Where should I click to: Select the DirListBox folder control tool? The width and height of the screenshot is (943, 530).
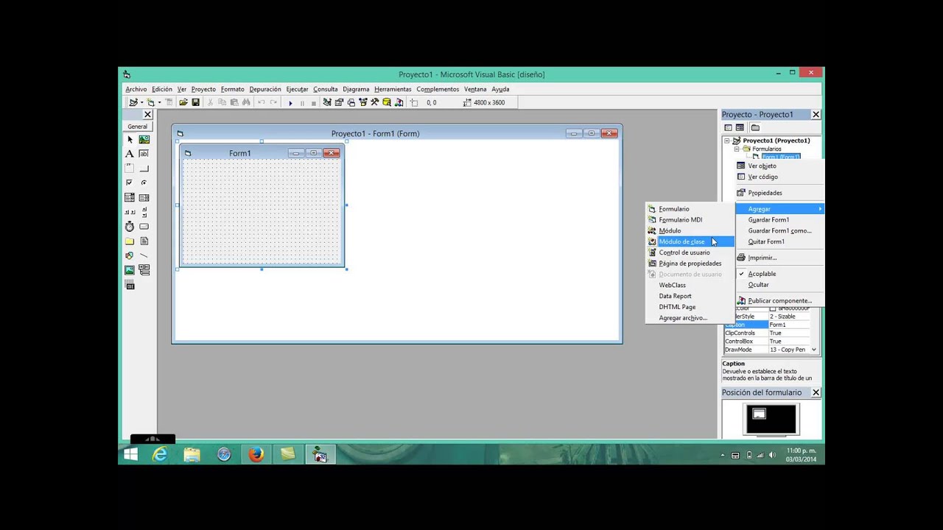(x=130, y=241)
